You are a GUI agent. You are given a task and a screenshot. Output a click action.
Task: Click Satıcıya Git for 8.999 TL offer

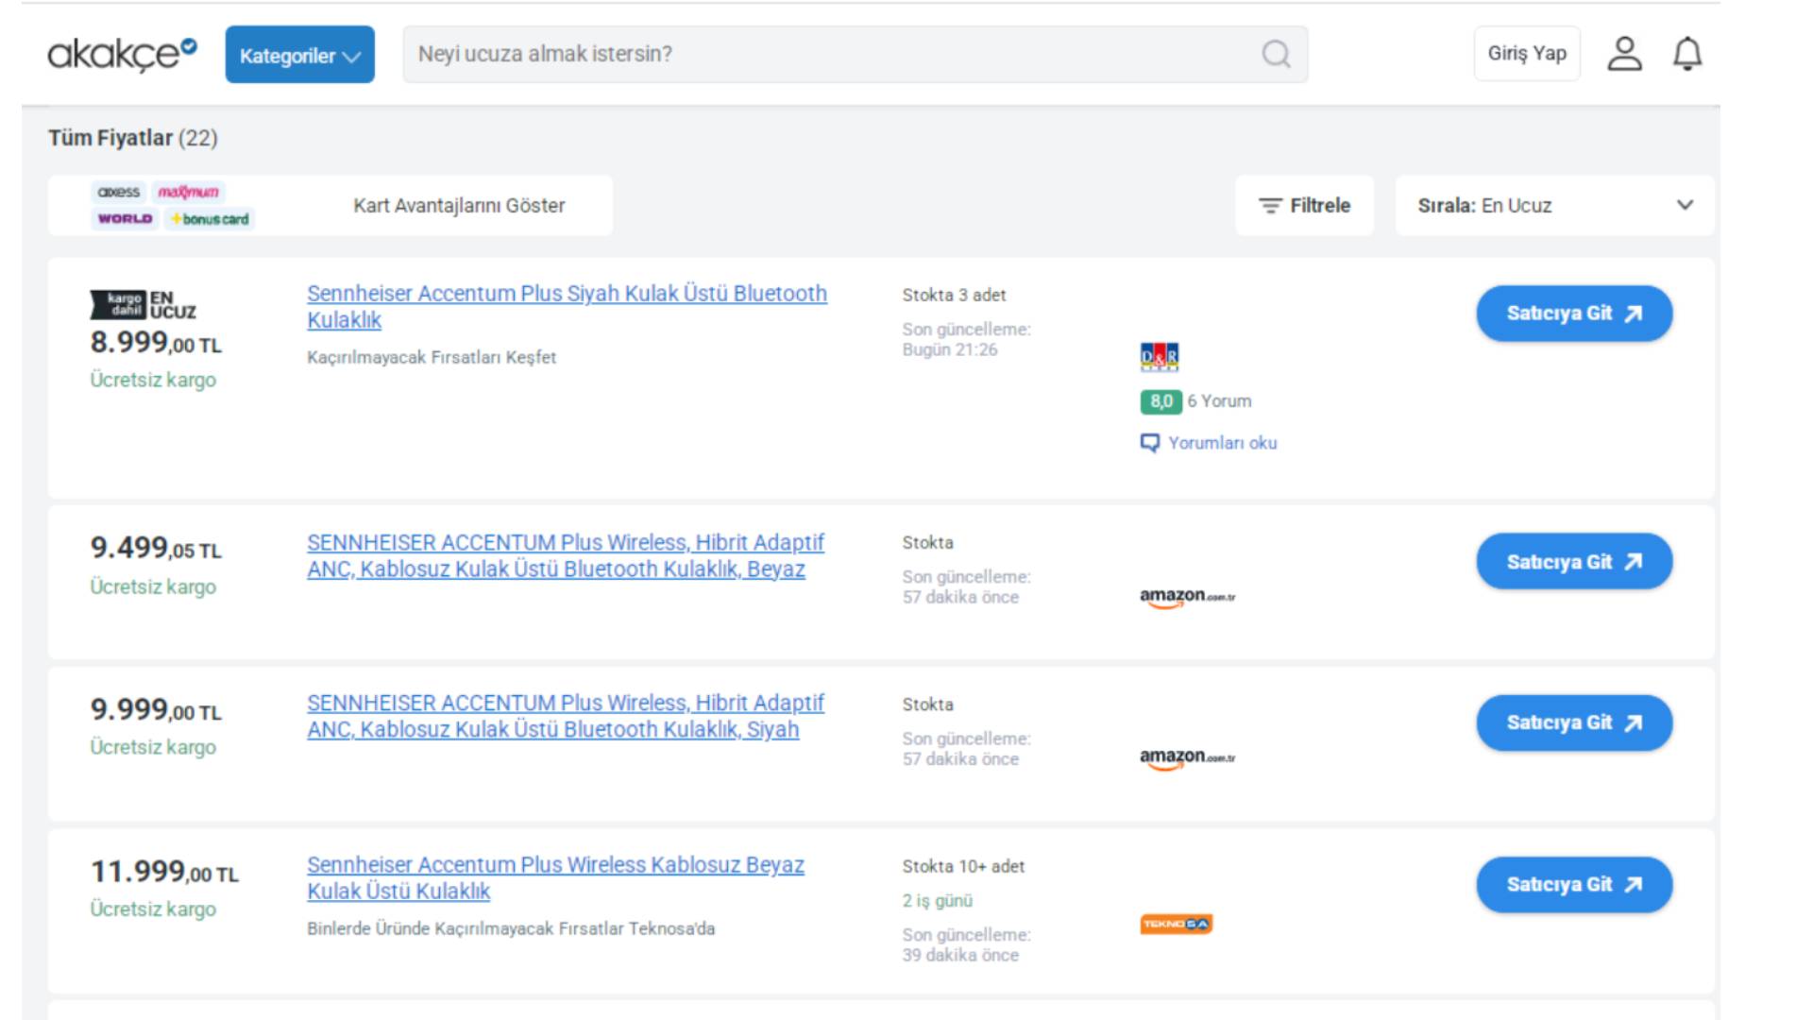point(1574,314)
